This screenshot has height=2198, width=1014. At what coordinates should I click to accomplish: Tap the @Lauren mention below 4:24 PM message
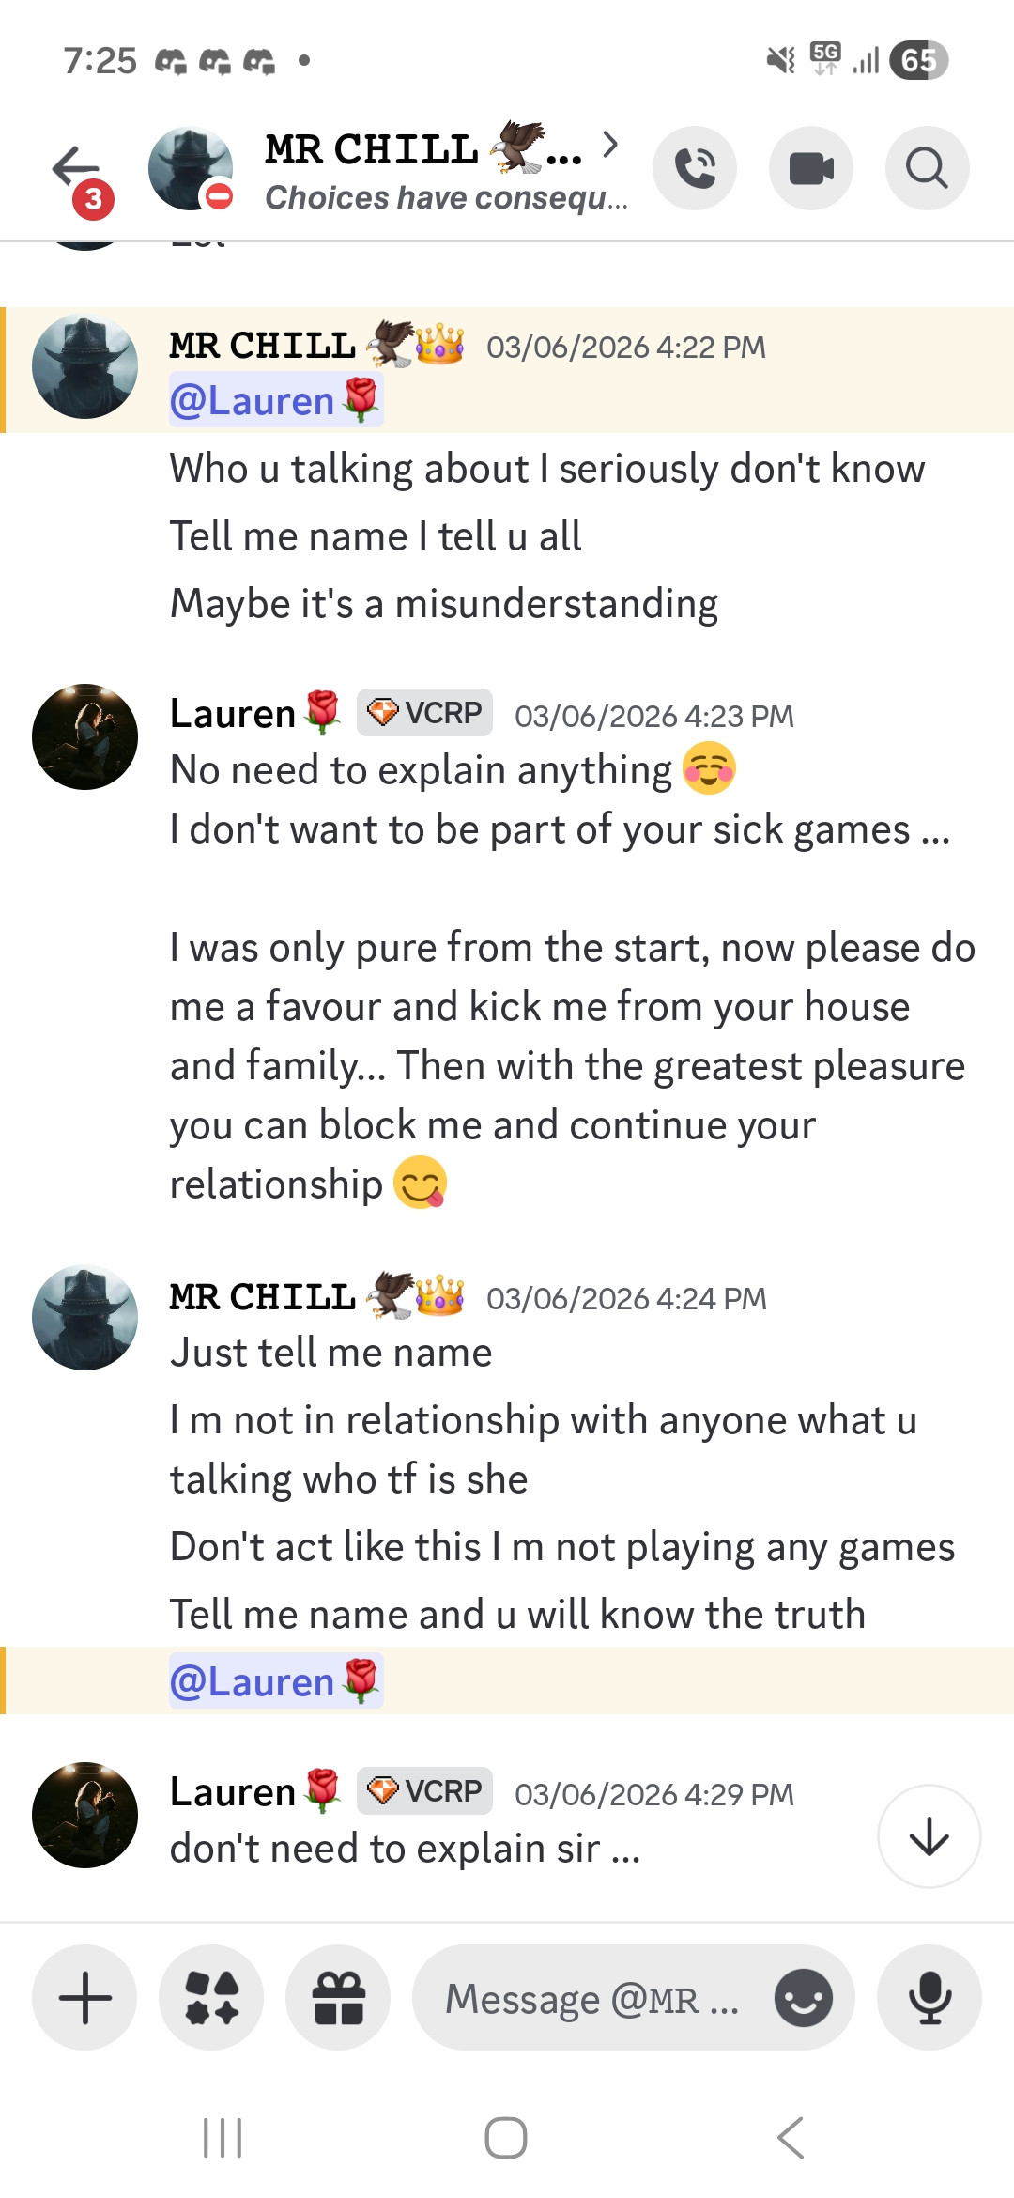(x=276, y=1680)
